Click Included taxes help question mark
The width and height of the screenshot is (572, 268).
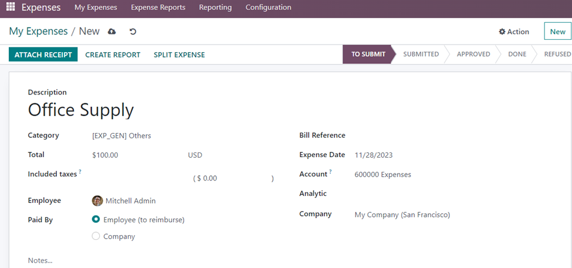point(80,172)
